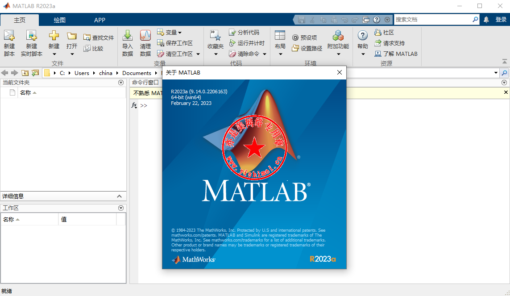Open the folder icon labeled 打开
The image size is (510, 296).
(71, 36)
